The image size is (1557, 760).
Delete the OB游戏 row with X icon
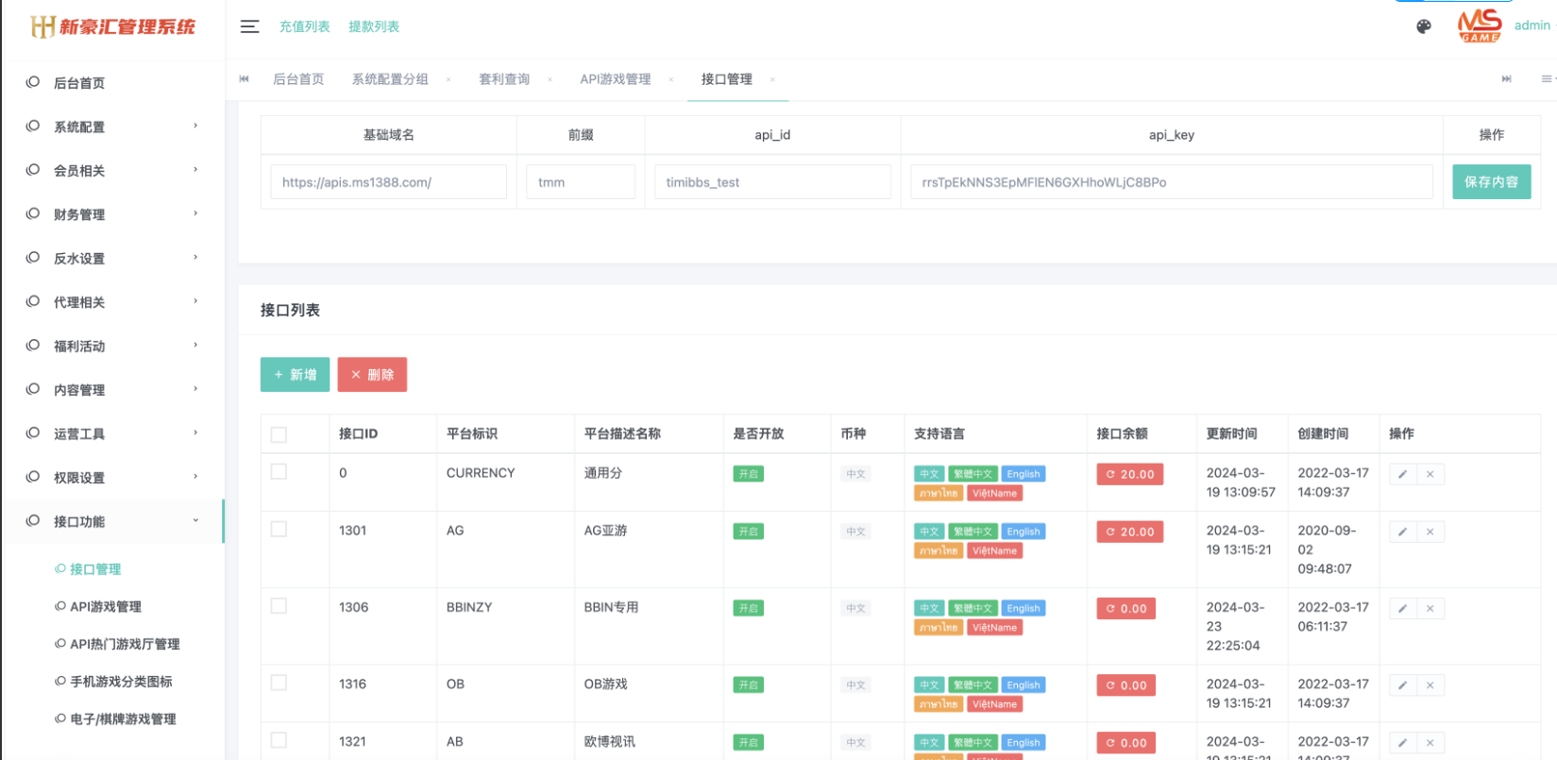[x=1430, y=686]
